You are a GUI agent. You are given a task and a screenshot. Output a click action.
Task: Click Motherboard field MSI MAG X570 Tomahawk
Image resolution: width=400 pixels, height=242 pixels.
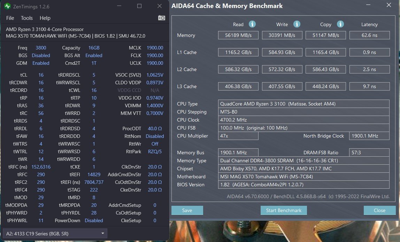click(x=303, y=177)
